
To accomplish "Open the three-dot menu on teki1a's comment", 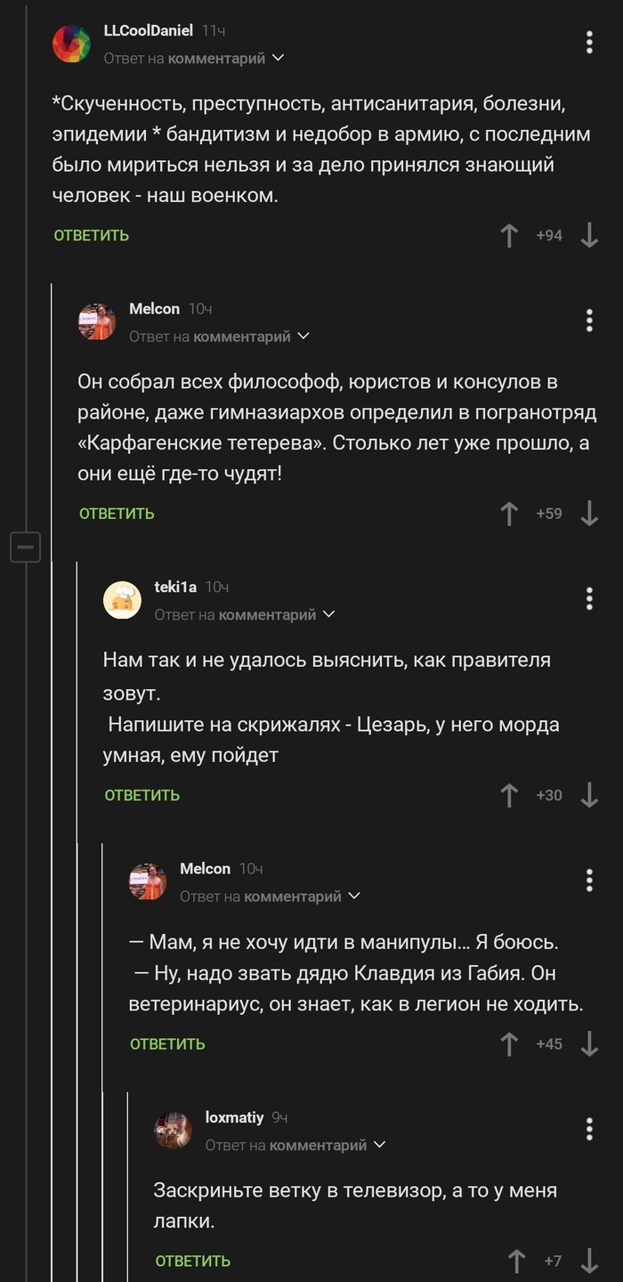I will (x=588, y=599).
